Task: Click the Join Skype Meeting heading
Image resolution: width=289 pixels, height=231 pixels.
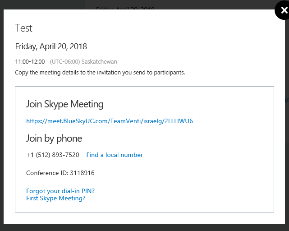Action: 64,104
